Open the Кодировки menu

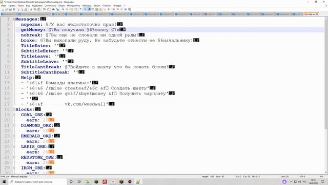[x=37, y=6]
